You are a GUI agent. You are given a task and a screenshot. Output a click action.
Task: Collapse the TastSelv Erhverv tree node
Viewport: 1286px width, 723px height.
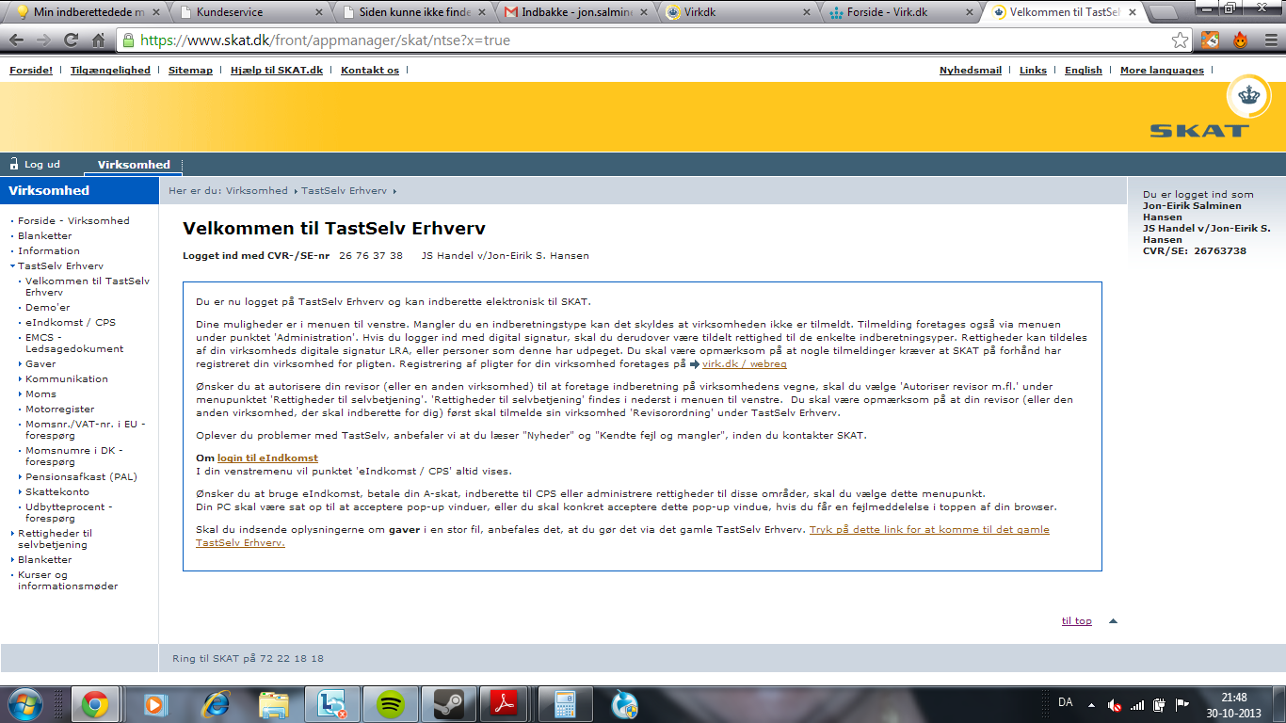pyautogui.click(x=11, y=266)
